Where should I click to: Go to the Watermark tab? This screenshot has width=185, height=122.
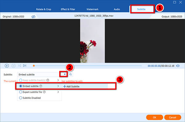click(x=92, y=9)
